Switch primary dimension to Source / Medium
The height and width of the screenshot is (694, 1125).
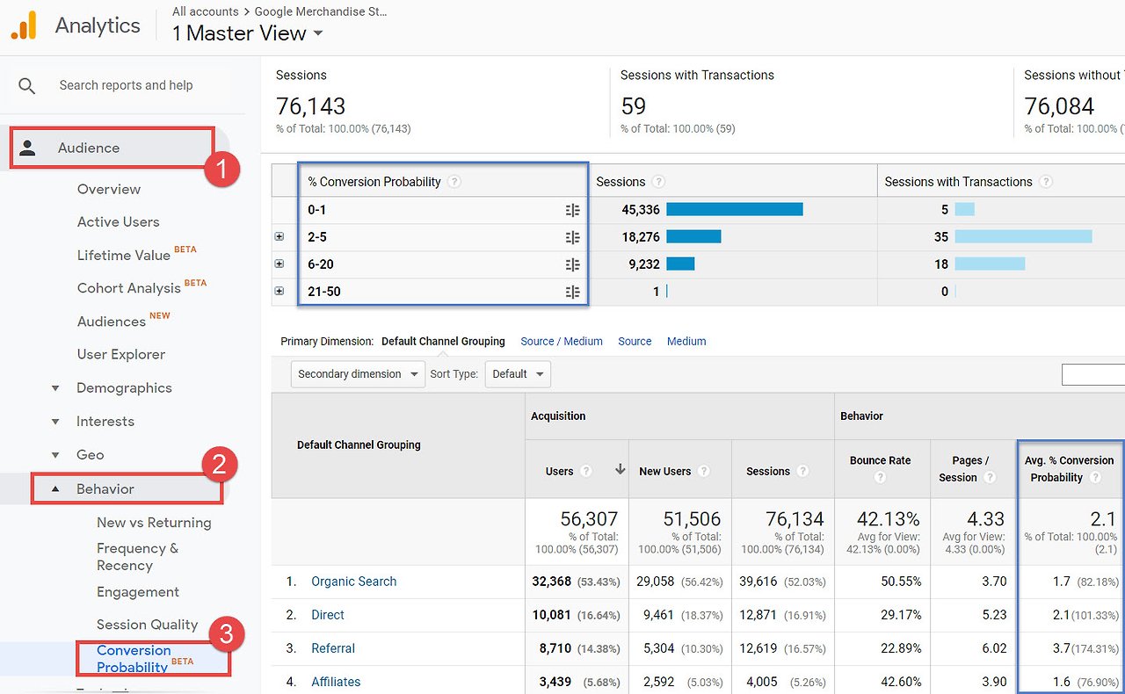562,341
